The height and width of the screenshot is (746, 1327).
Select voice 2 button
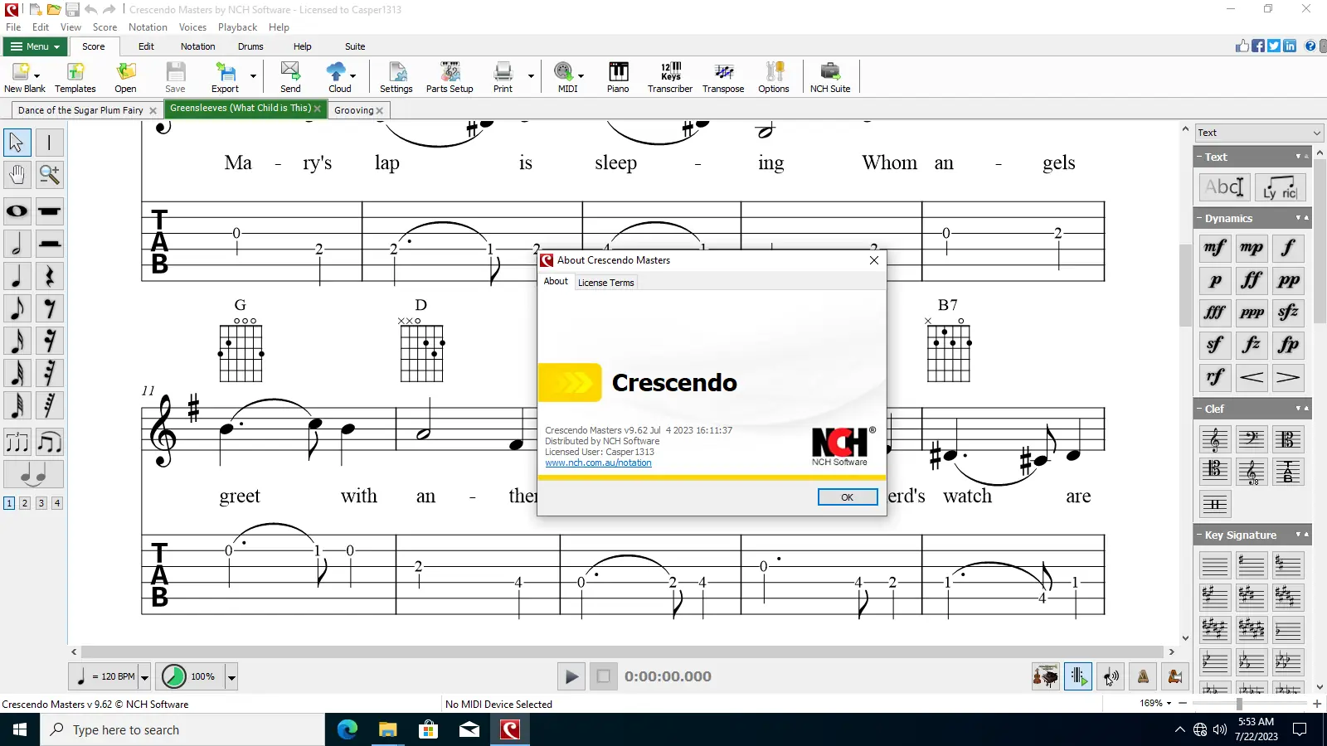pos(25,503)
